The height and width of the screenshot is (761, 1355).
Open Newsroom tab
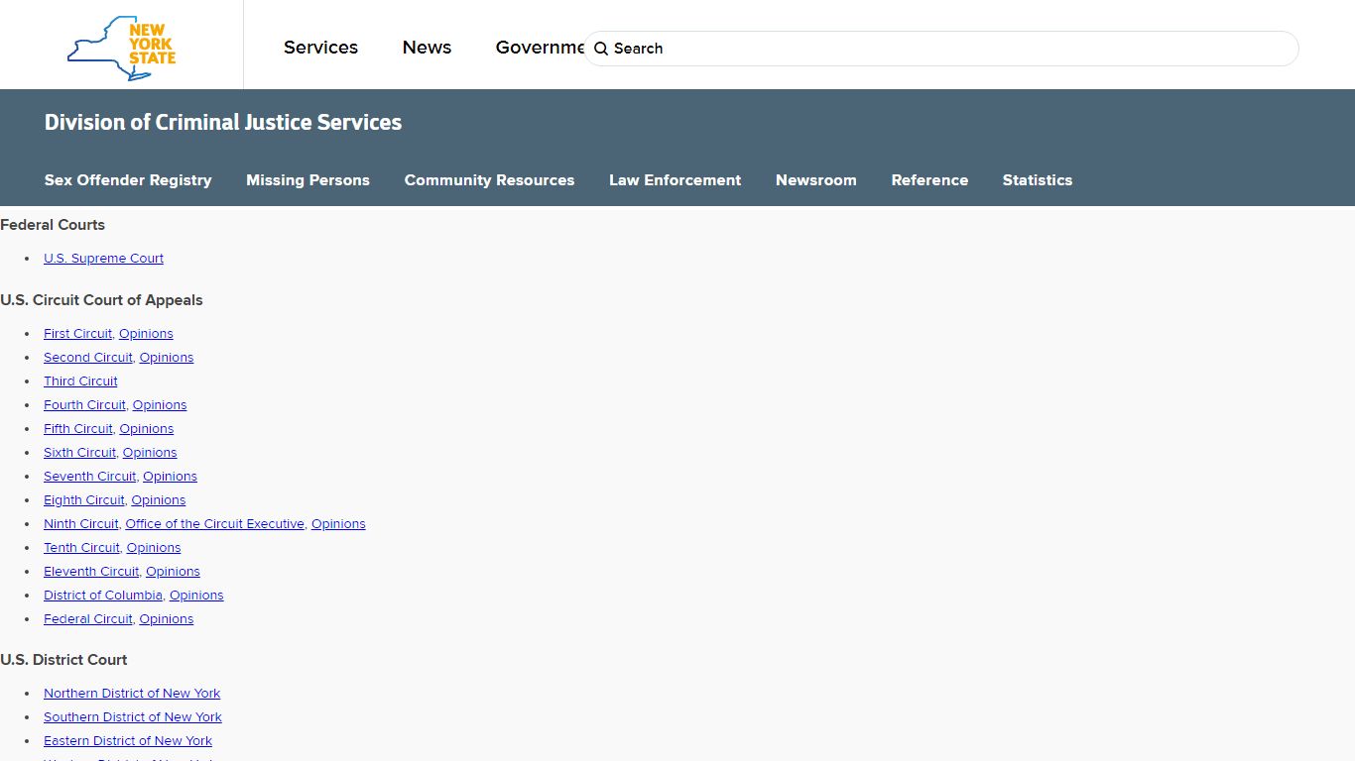pyautogui.click(x=815, y=180)
